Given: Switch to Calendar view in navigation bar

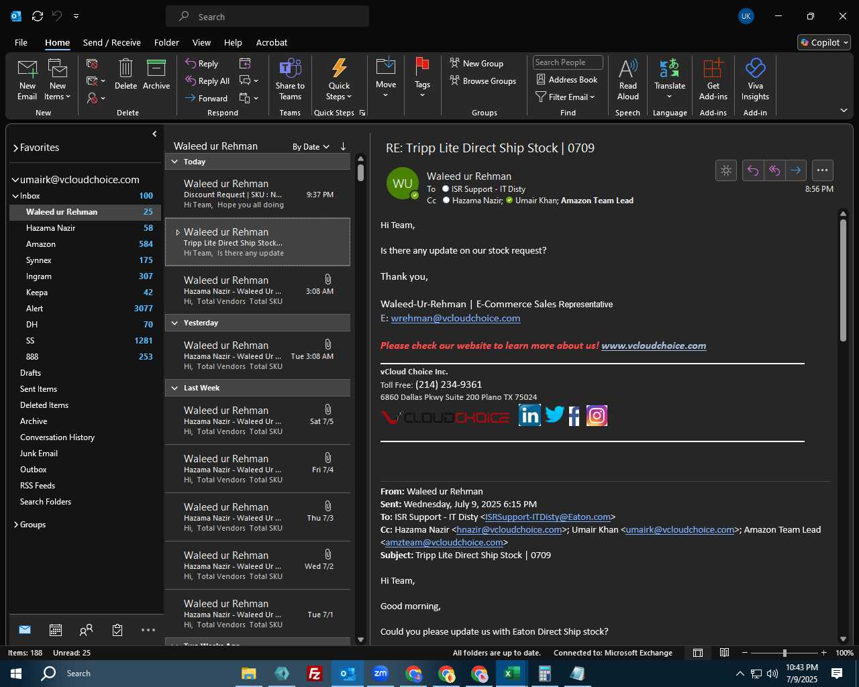Looking at the screenshot, I should click(x=56, y=630).
